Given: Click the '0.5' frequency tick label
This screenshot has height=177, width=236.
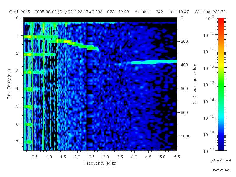Looking at the screenshot, I should (35, 157).
